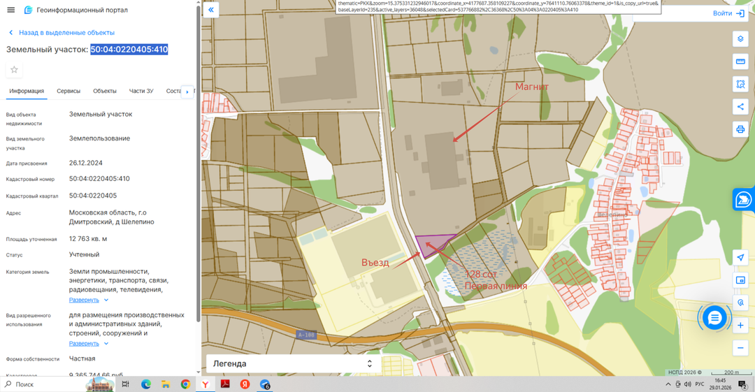Open Google Chrome from the taskbar
The width and height of the screenshot is (755, 392).
[185, 384]
